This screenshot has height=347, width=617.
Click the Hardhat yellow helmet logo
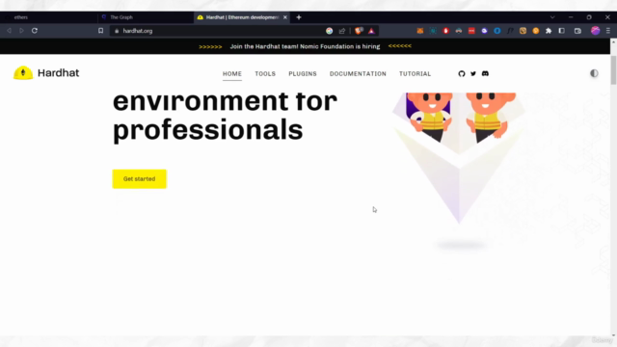23,73
